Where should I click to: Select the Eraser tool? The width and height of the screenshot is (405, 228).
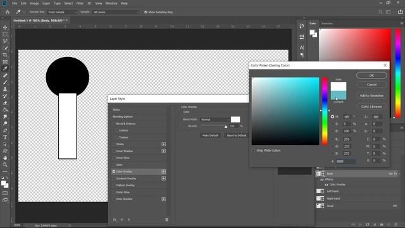click(5, 103)
